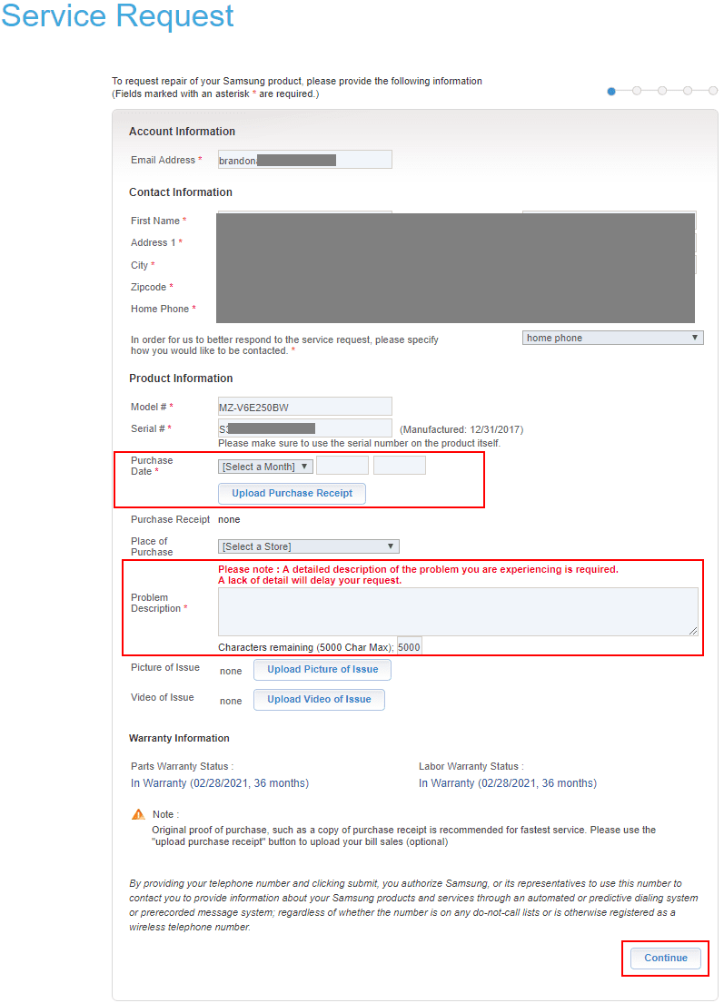Viewport: 724px width, 1003px height.
Task: Click the textarea resize grip handle
Action: (x=693, y=631)
